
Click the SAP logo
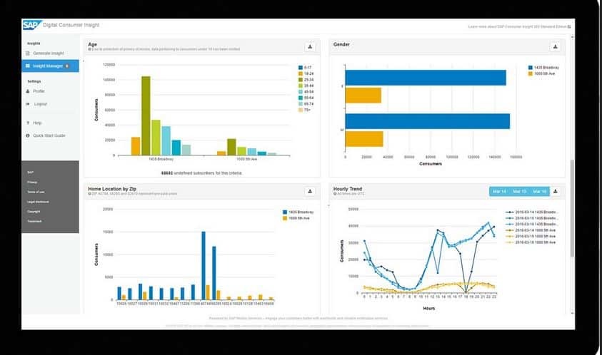click(x=32, y=27)
